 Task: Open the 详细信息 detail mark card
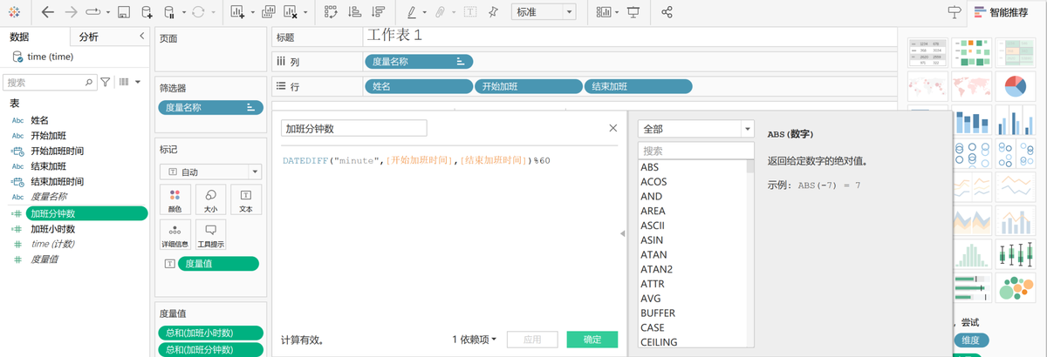coord(175,235)
